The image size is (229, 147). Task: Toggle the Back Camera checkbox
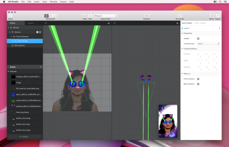pos(198,84)
